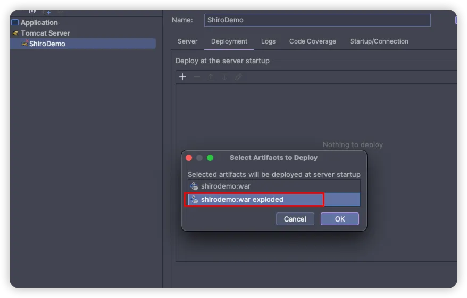Click the Add (+) deployment artifact icon

[182, 77]
